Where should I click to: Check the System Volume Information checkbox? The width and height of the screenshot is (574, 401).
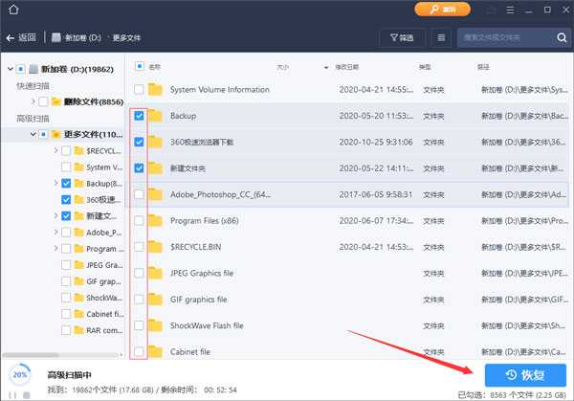tap(141, 90)
